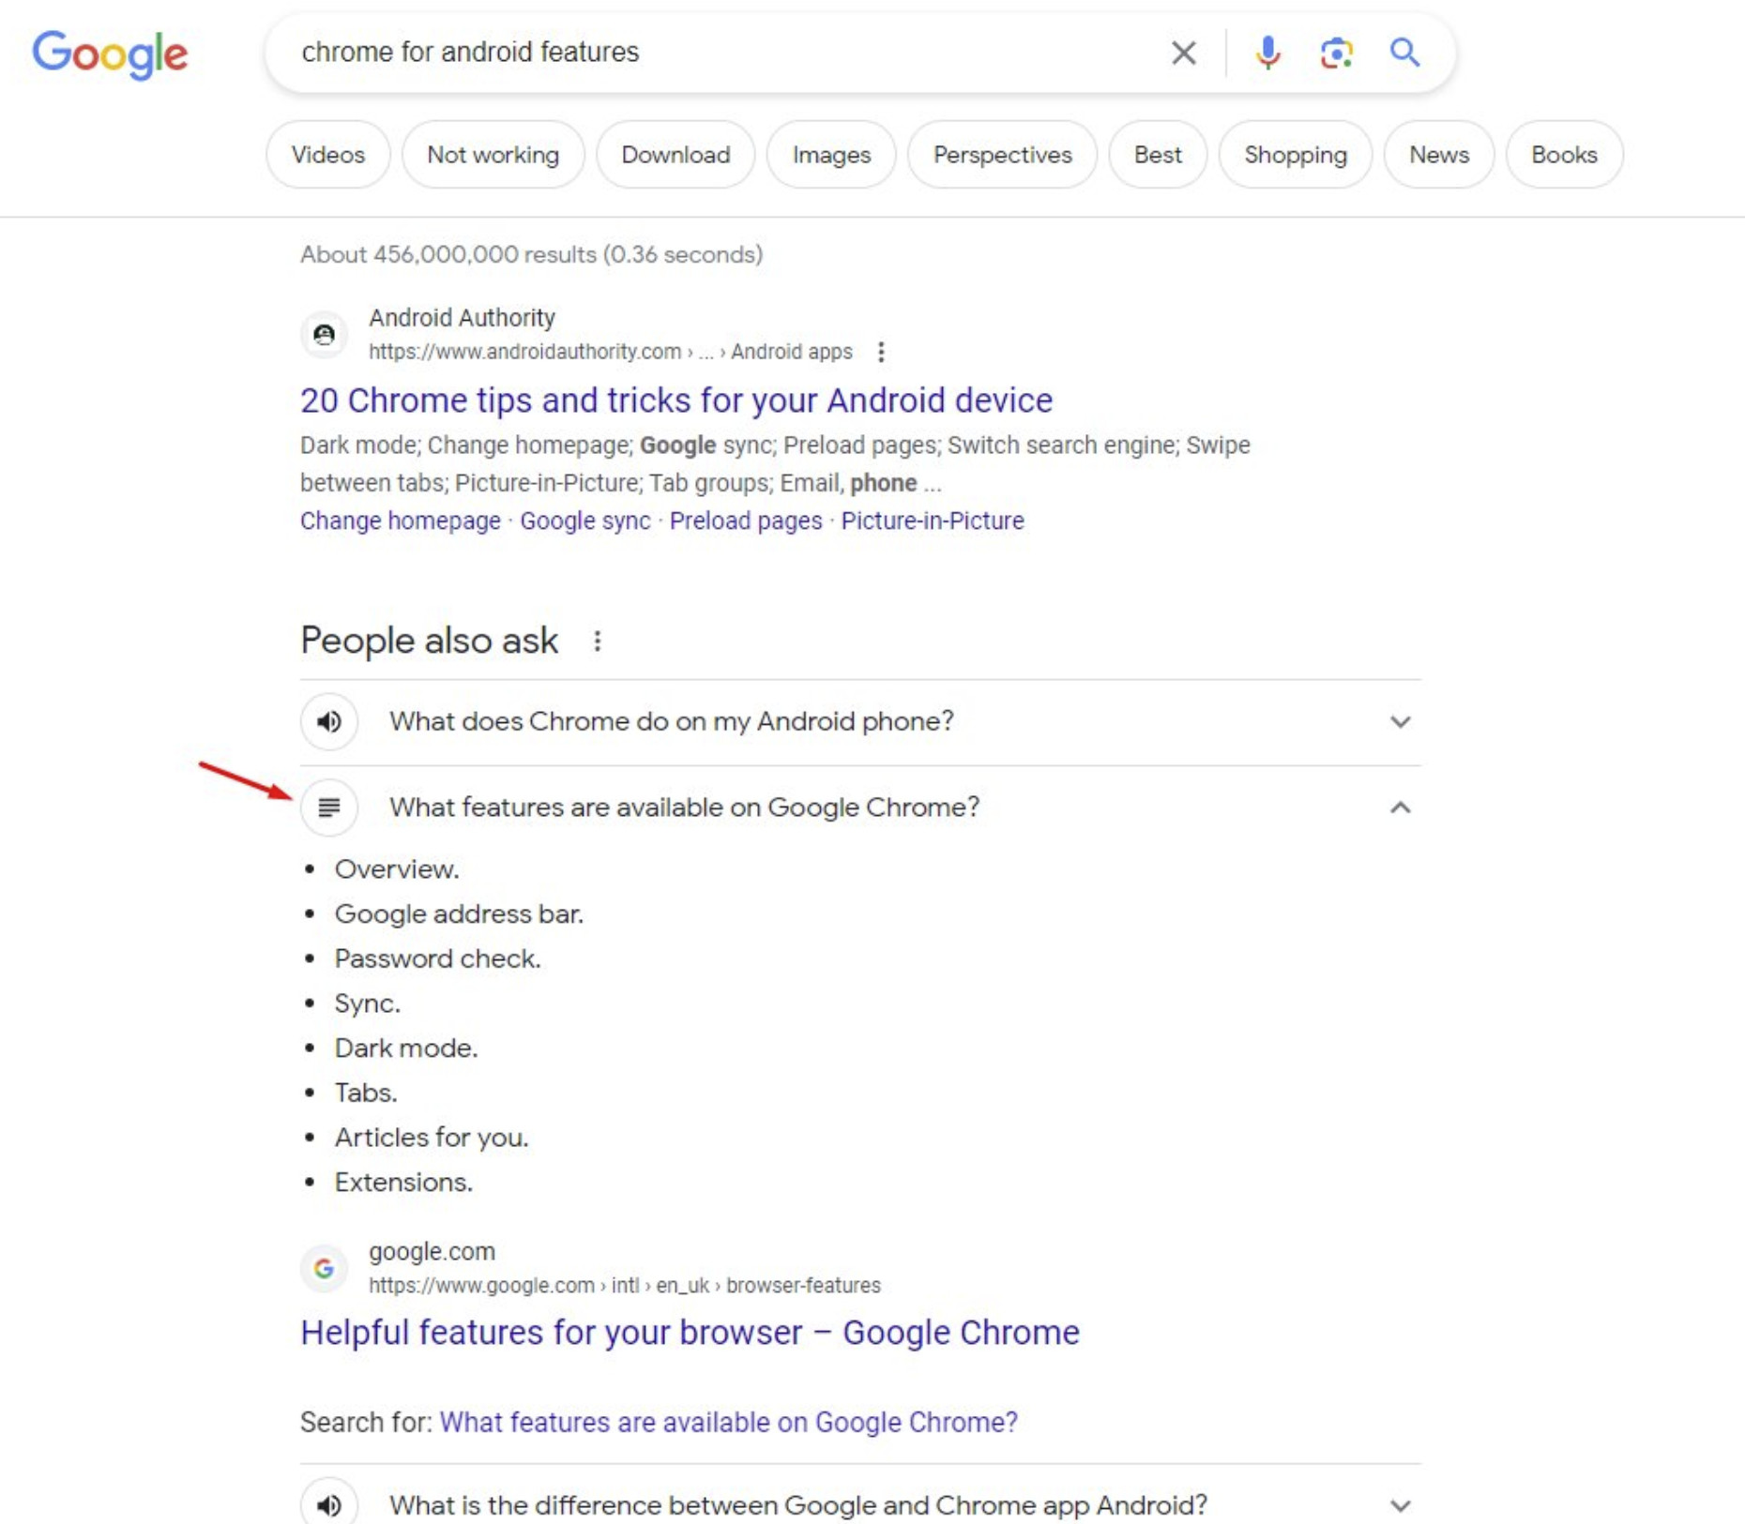Click the google.com favicon in the second result
This screenshot has height=1524, width=1745.
[x=323, y=1269]
